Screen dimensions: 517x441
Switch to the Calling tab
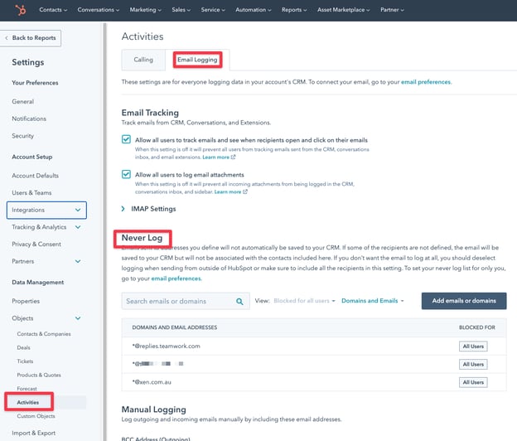[143, 60]
